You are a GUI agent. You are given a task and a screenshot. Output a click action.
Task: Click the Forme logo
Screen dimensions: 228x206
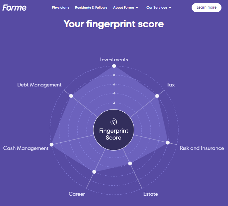pyautogui.click(x=14, y=8)
